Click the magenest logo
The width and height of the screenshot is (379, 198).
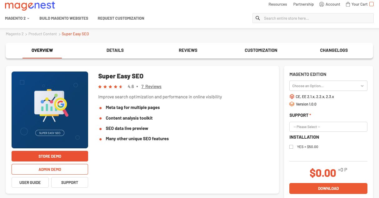(x=30, y=5)
